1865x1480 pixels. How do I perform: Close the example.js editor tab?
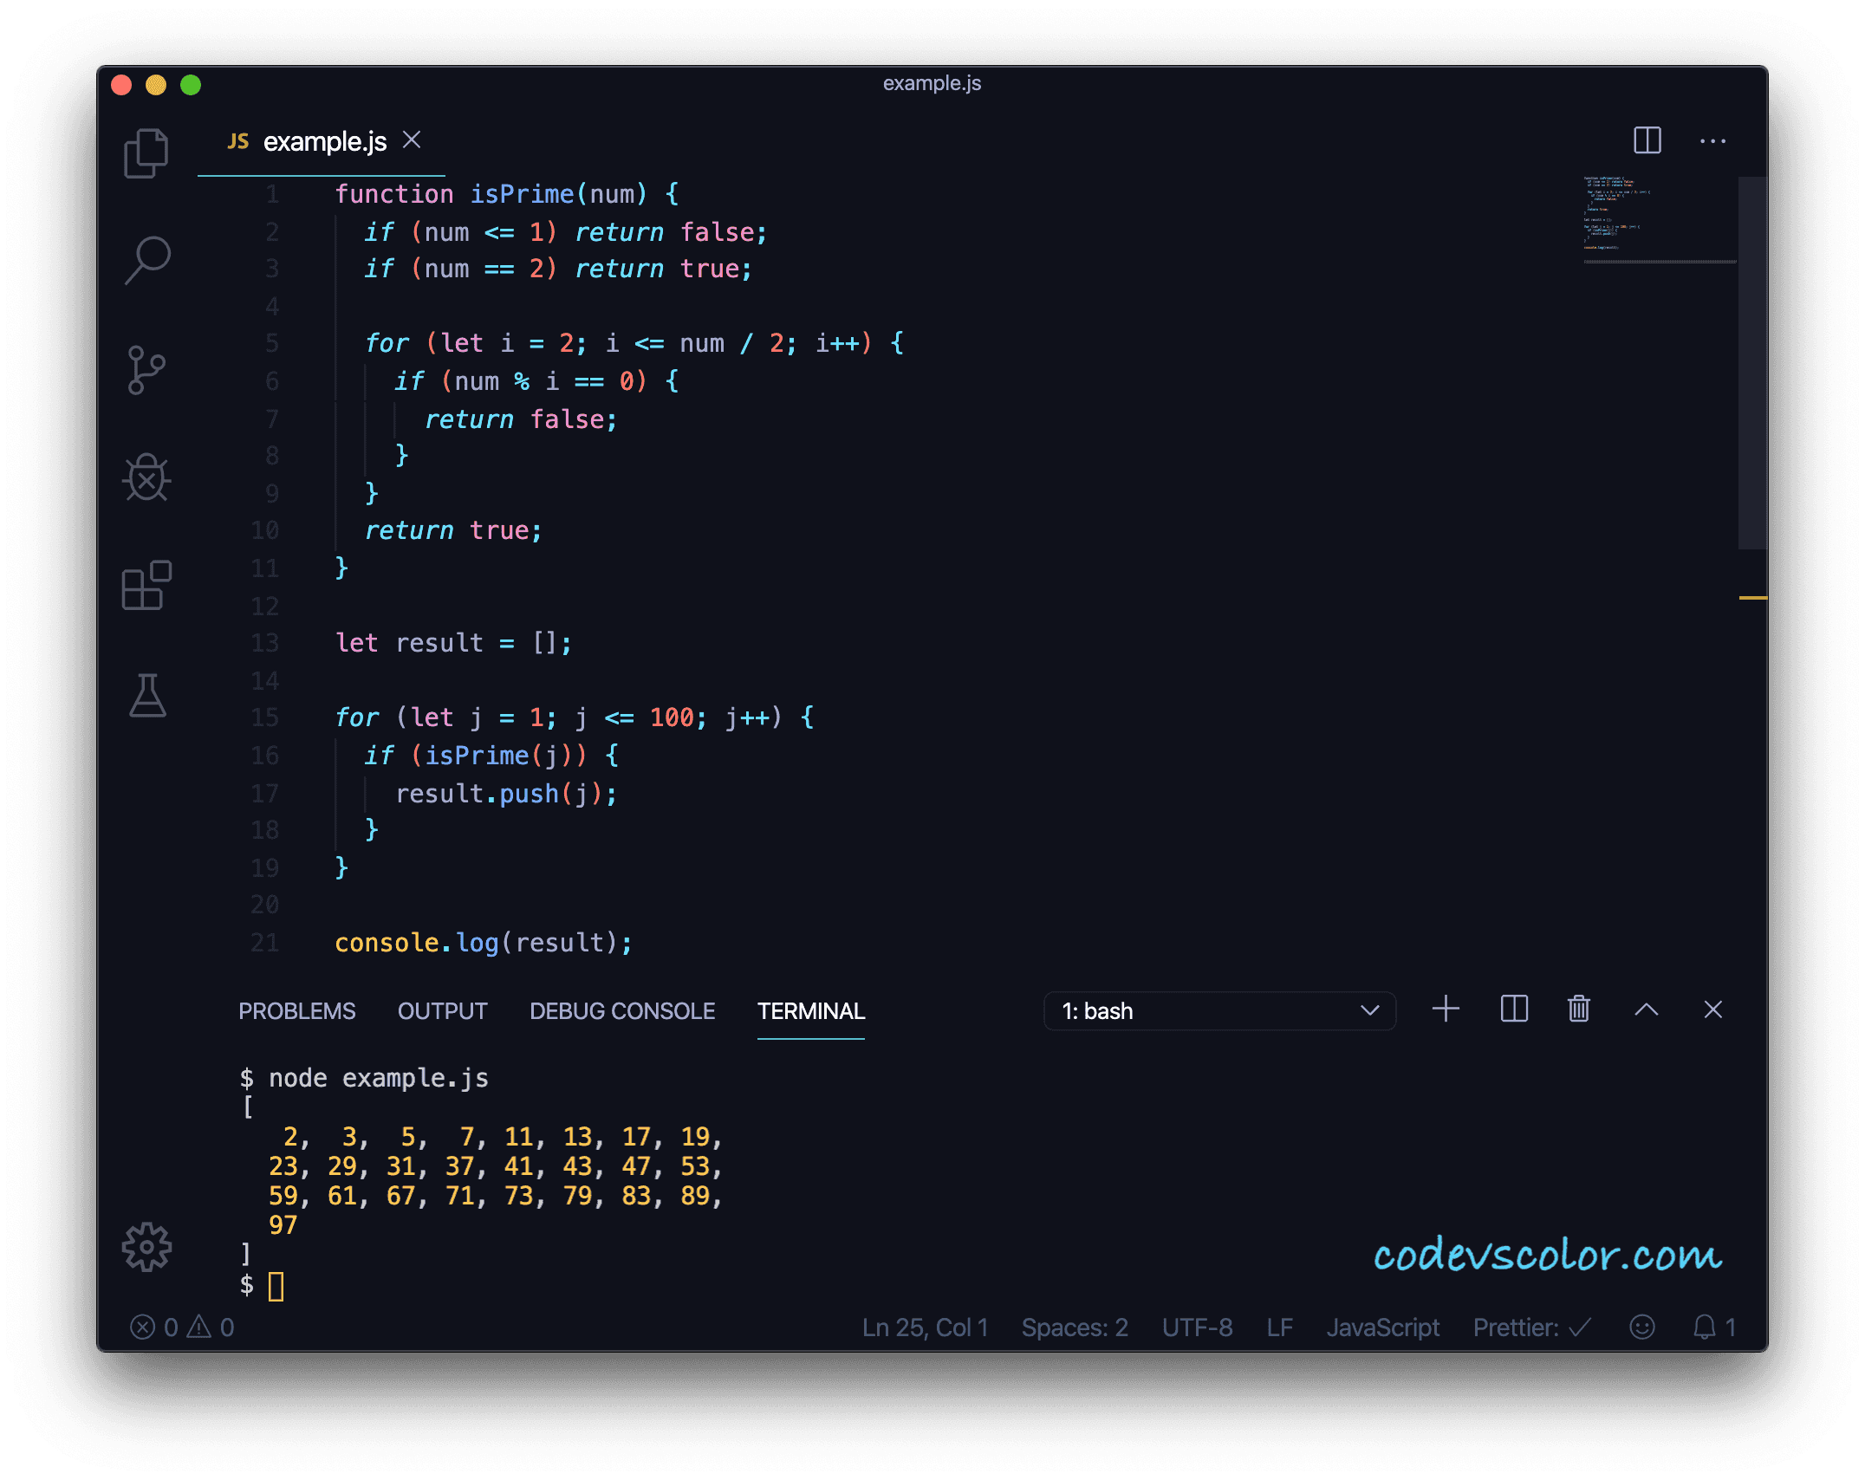click(412, 140)
